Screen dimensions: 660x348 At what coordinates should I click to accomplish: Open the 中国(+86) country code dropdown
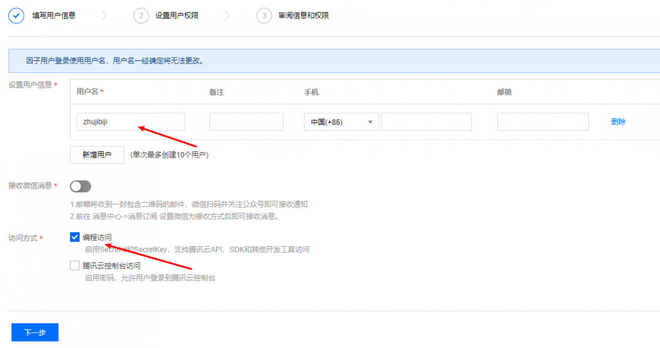coord(341,122)
